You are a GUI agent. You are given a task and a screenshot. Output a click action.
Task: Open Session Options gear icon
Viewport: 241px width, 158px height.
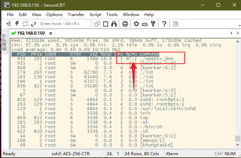click(x=136, y=24)
